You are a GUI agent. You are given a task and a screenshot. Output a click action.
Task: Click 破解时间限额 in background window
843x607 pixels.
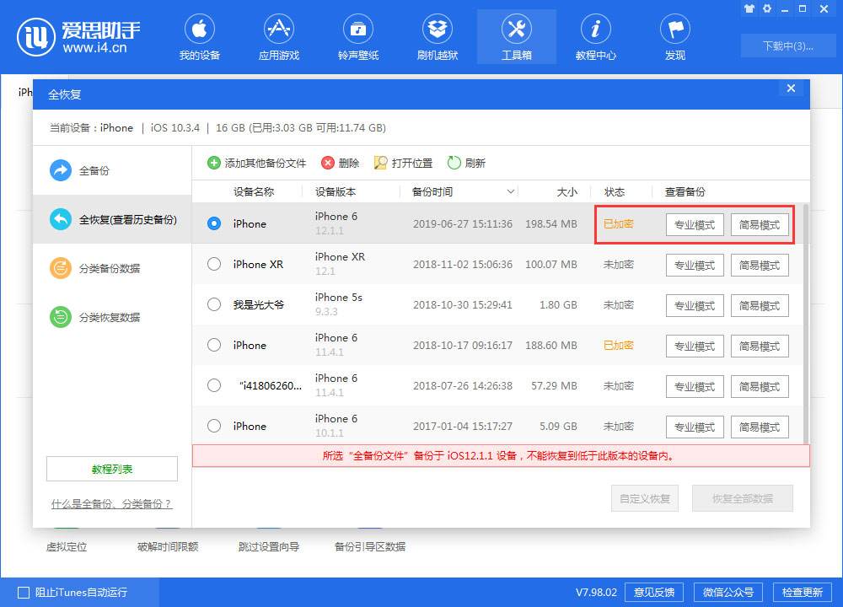[168, 547]
